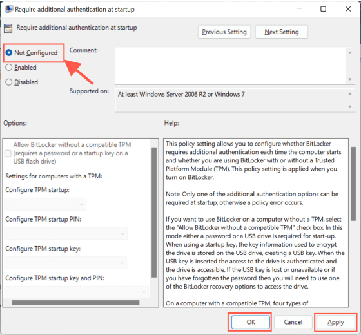
Task: Close the dialog window
Action: (348, 9)
